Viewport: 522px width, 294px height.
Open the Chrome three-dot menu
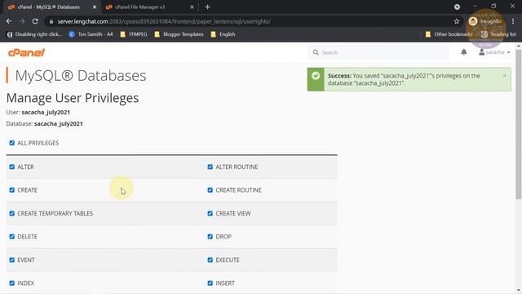coord(513,21)
